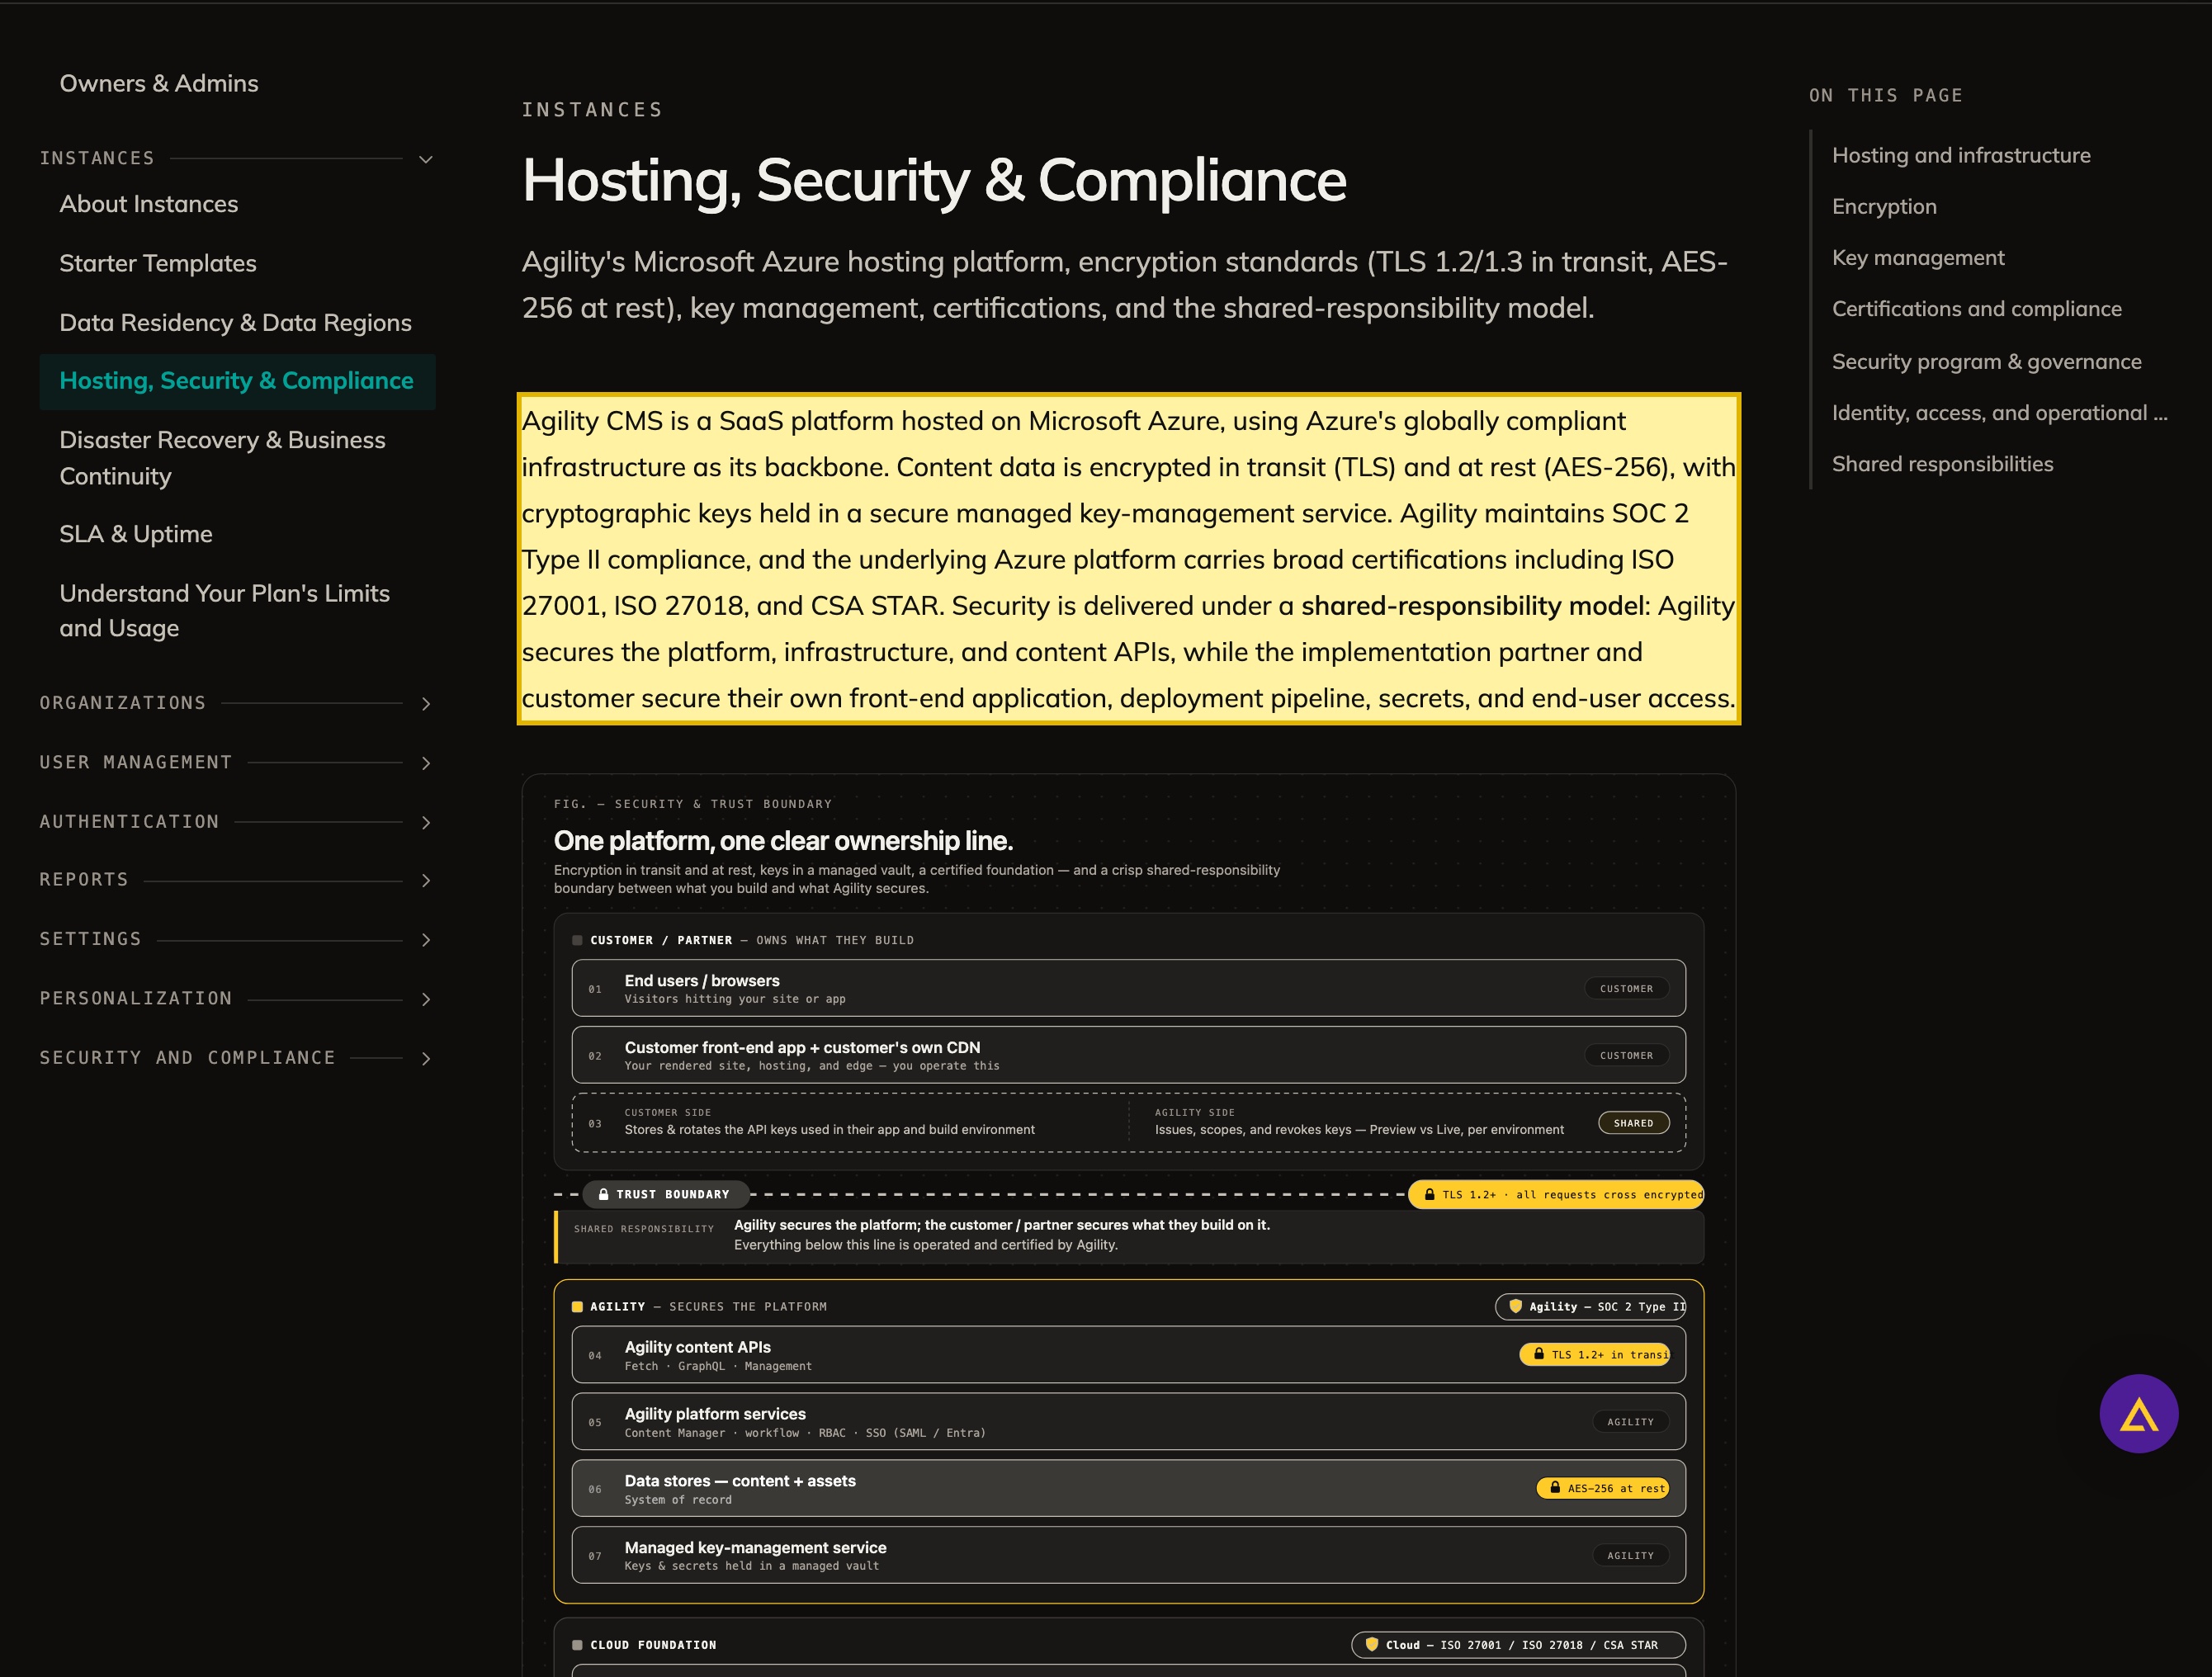The width and height of the screenshot is (2212, 1677).
Task: Click bold text shared-responsibility model
Action: coord(1472,606)
